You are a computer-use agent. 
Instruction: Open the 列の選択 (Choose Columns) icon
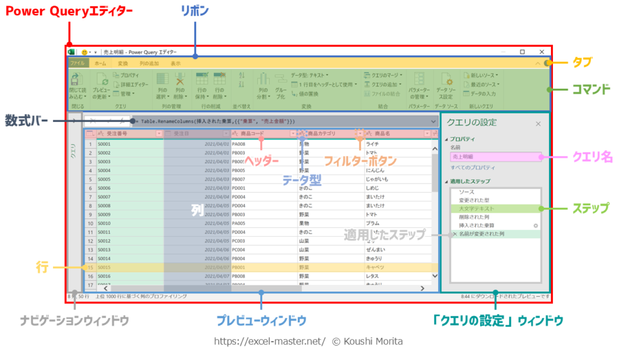coord(162,80)
